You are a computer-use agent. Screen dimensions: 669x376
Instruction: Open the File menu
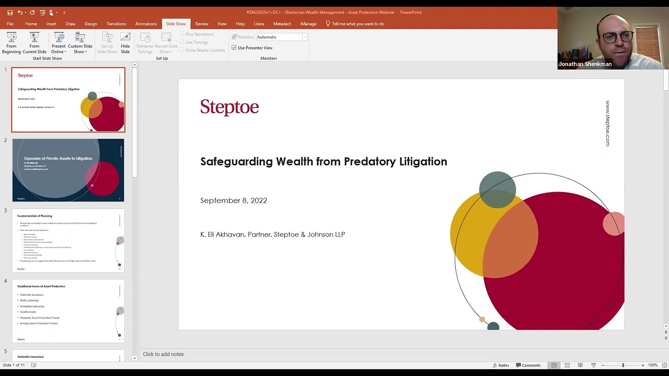10,23
